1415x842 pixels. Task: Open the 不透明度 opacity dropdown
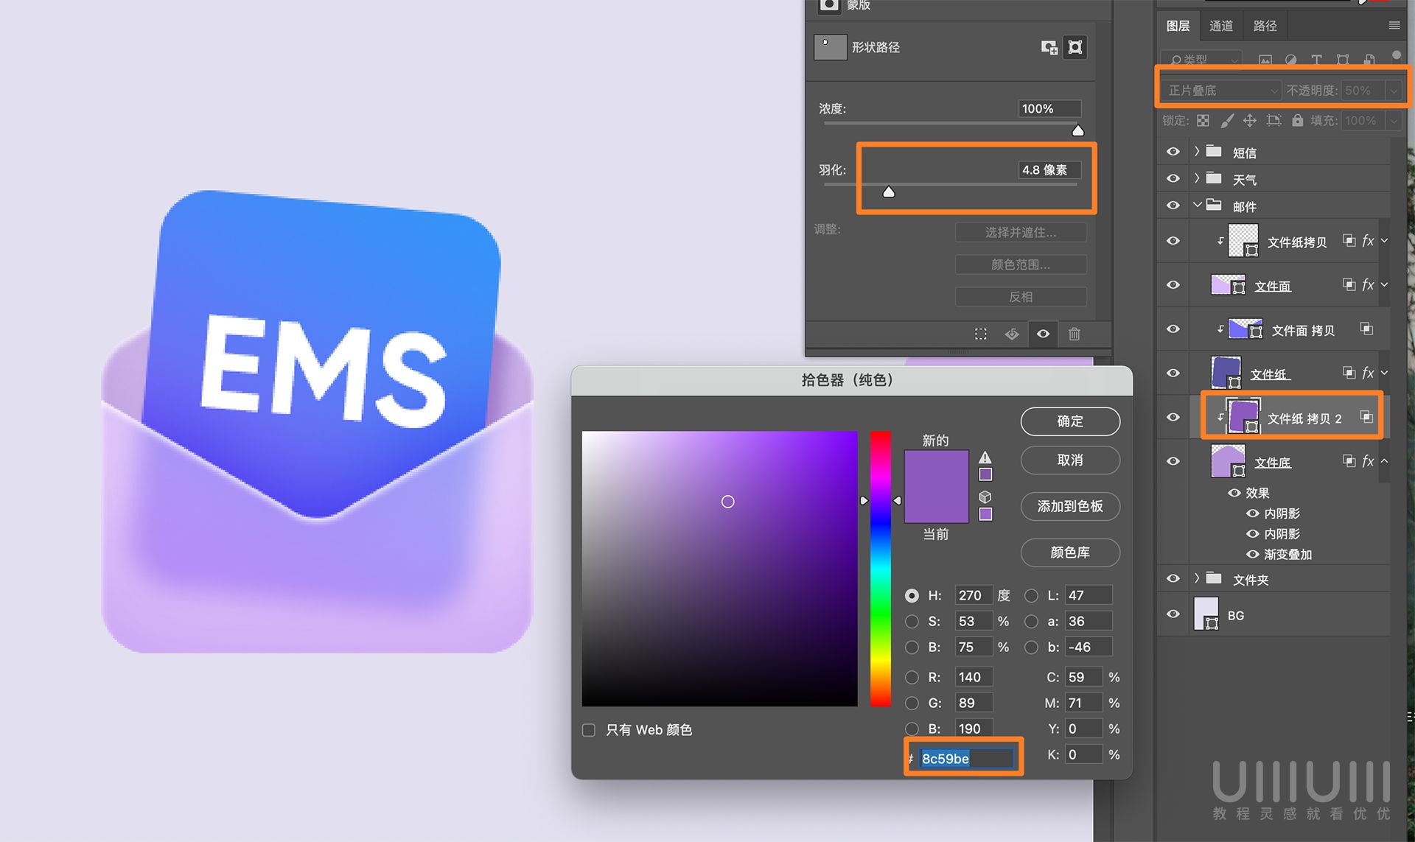(1394, 91)
